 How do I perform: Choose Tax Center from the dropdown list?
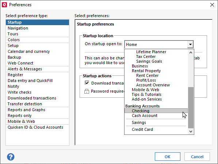[146, 56]
